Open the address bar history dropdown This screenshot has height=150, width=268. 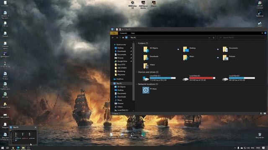pyautogui.click(x=209, y=37)
